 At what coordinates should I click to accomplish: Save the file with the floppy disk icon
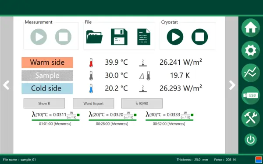pos(119,37)
